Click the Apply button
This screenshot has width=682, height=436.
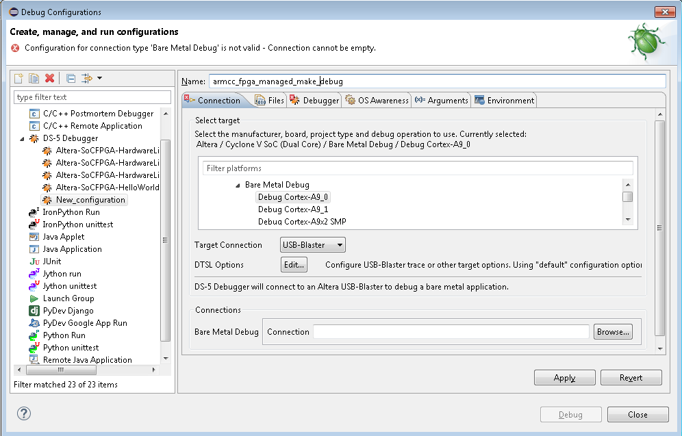point(564,378)
